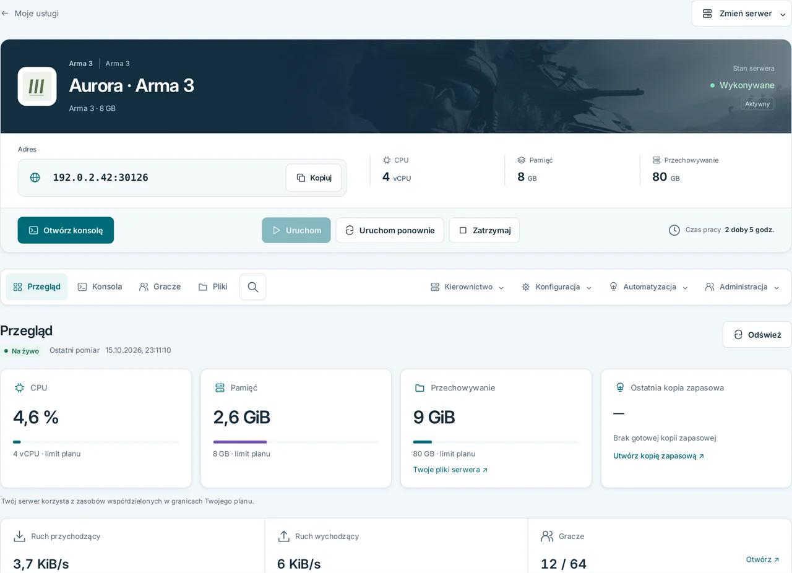Copy the server address with Kopiuj

[314, 178]
